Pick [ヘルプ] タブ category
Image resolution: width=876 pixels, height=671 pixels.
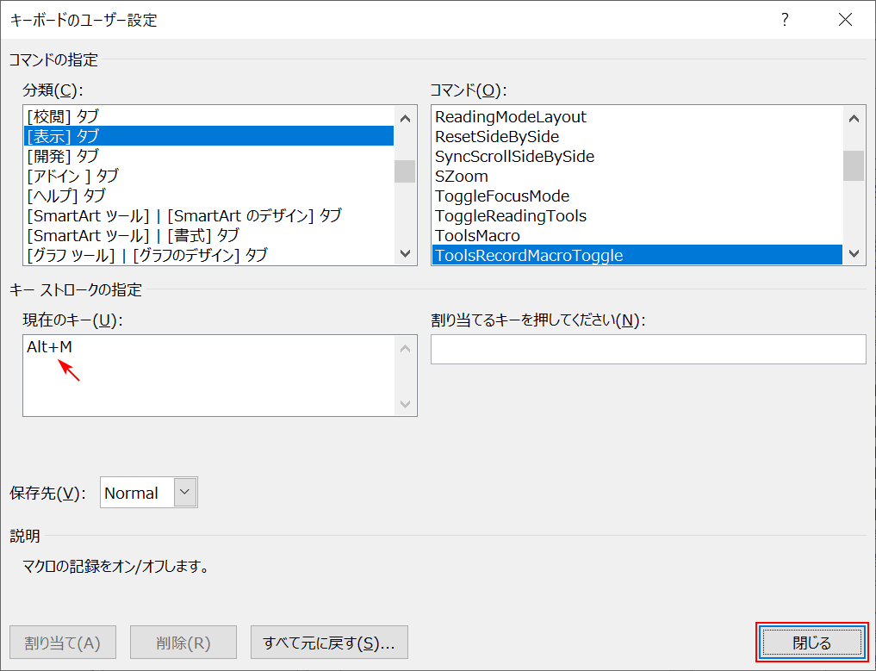point(66,196)
